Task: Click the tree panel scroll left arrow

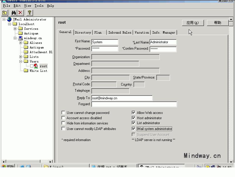Action: tap(4, 162)
